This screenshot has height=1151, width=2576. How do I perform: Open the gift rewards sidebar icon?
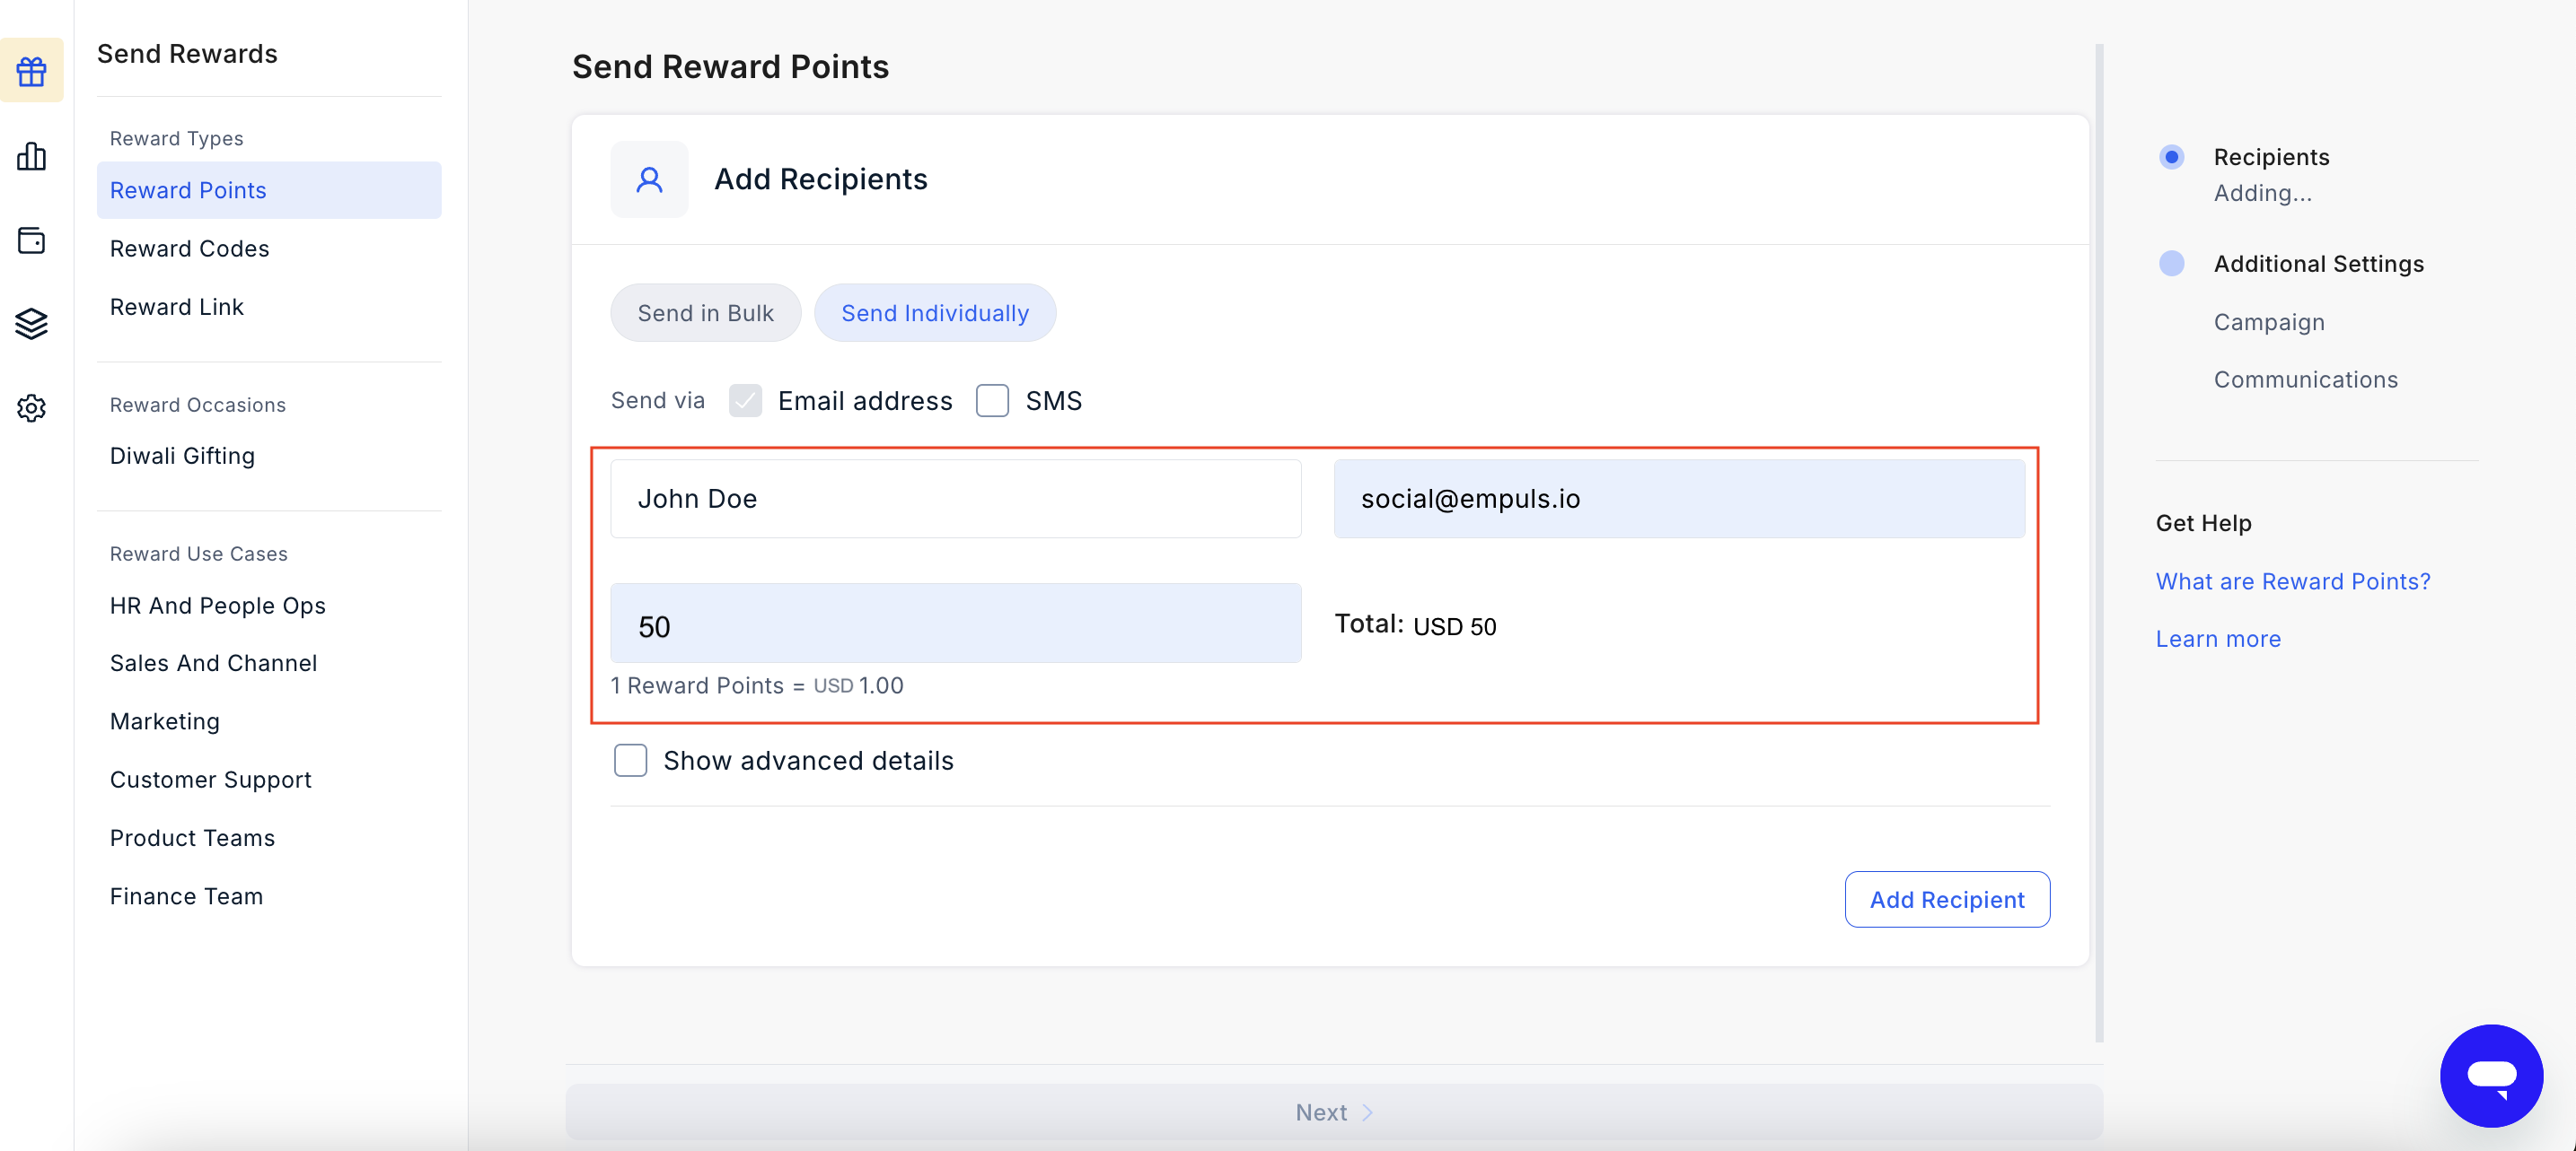click(x=32, y=71)
